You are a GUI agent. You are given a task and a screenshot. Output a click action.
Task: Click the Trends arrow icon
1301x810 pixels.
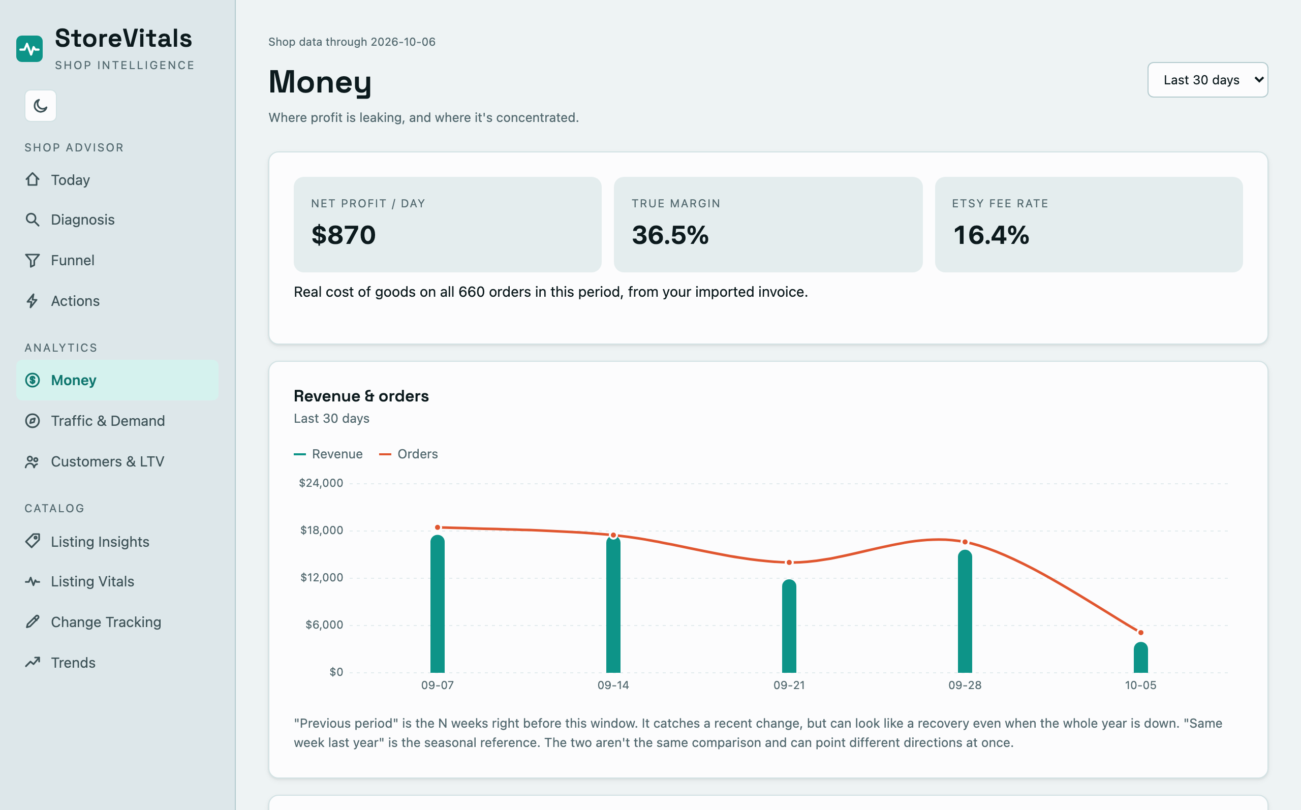[x=33, y=662]
